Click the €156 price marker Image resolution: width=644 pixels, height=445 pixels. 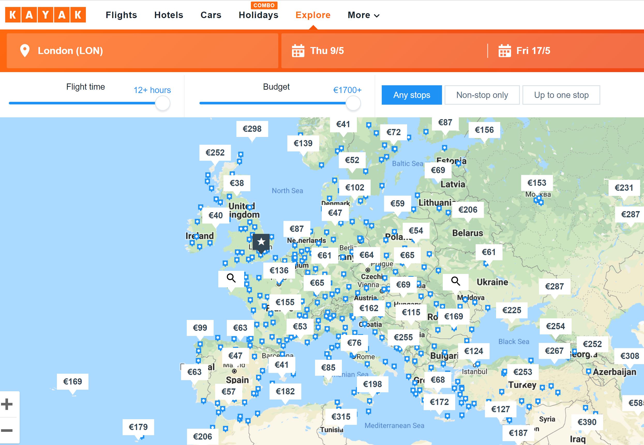484,130
